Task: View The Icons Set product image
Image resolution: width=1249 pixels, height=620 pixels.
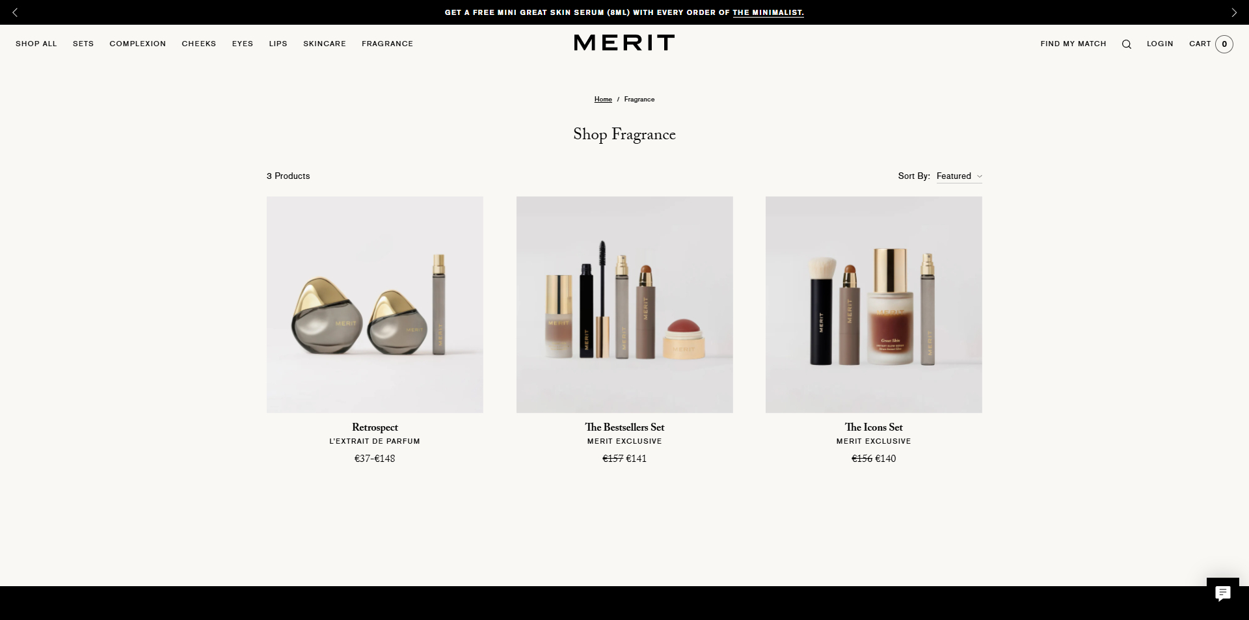Action: tap(874, 304)
